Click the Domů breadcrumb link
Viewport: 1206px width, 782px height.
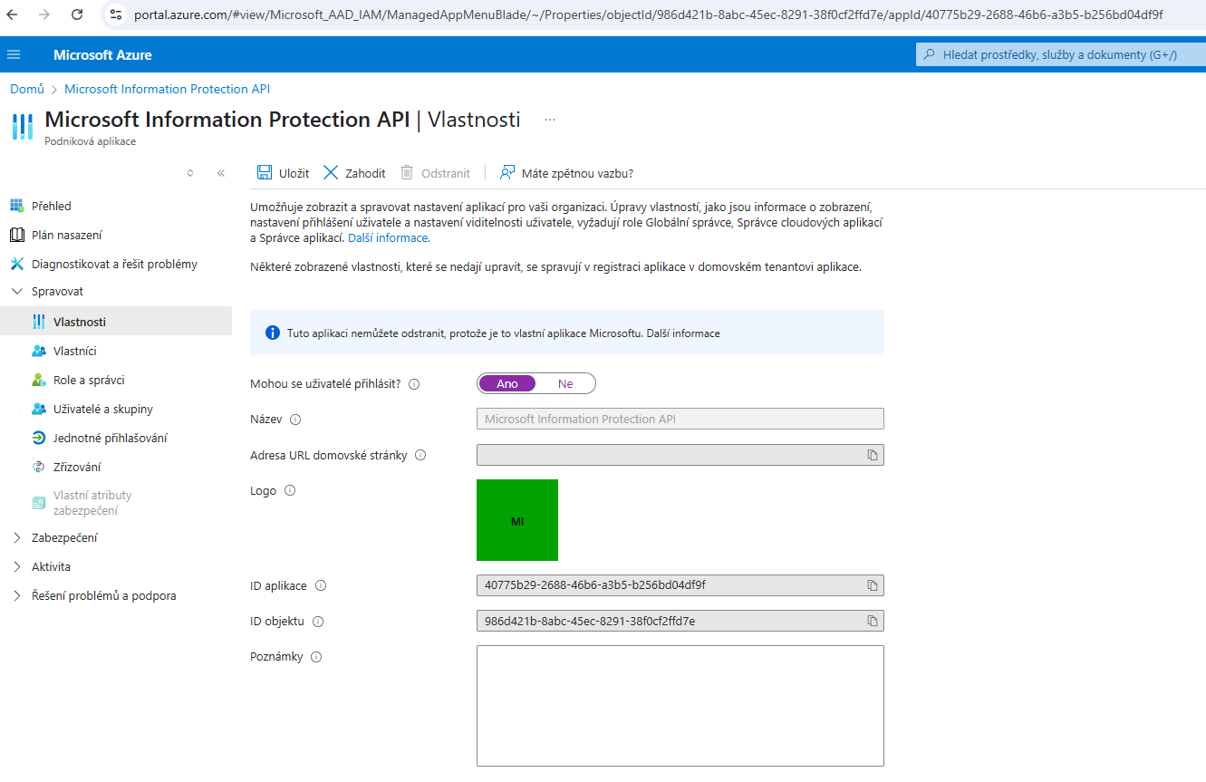[27, 89]
